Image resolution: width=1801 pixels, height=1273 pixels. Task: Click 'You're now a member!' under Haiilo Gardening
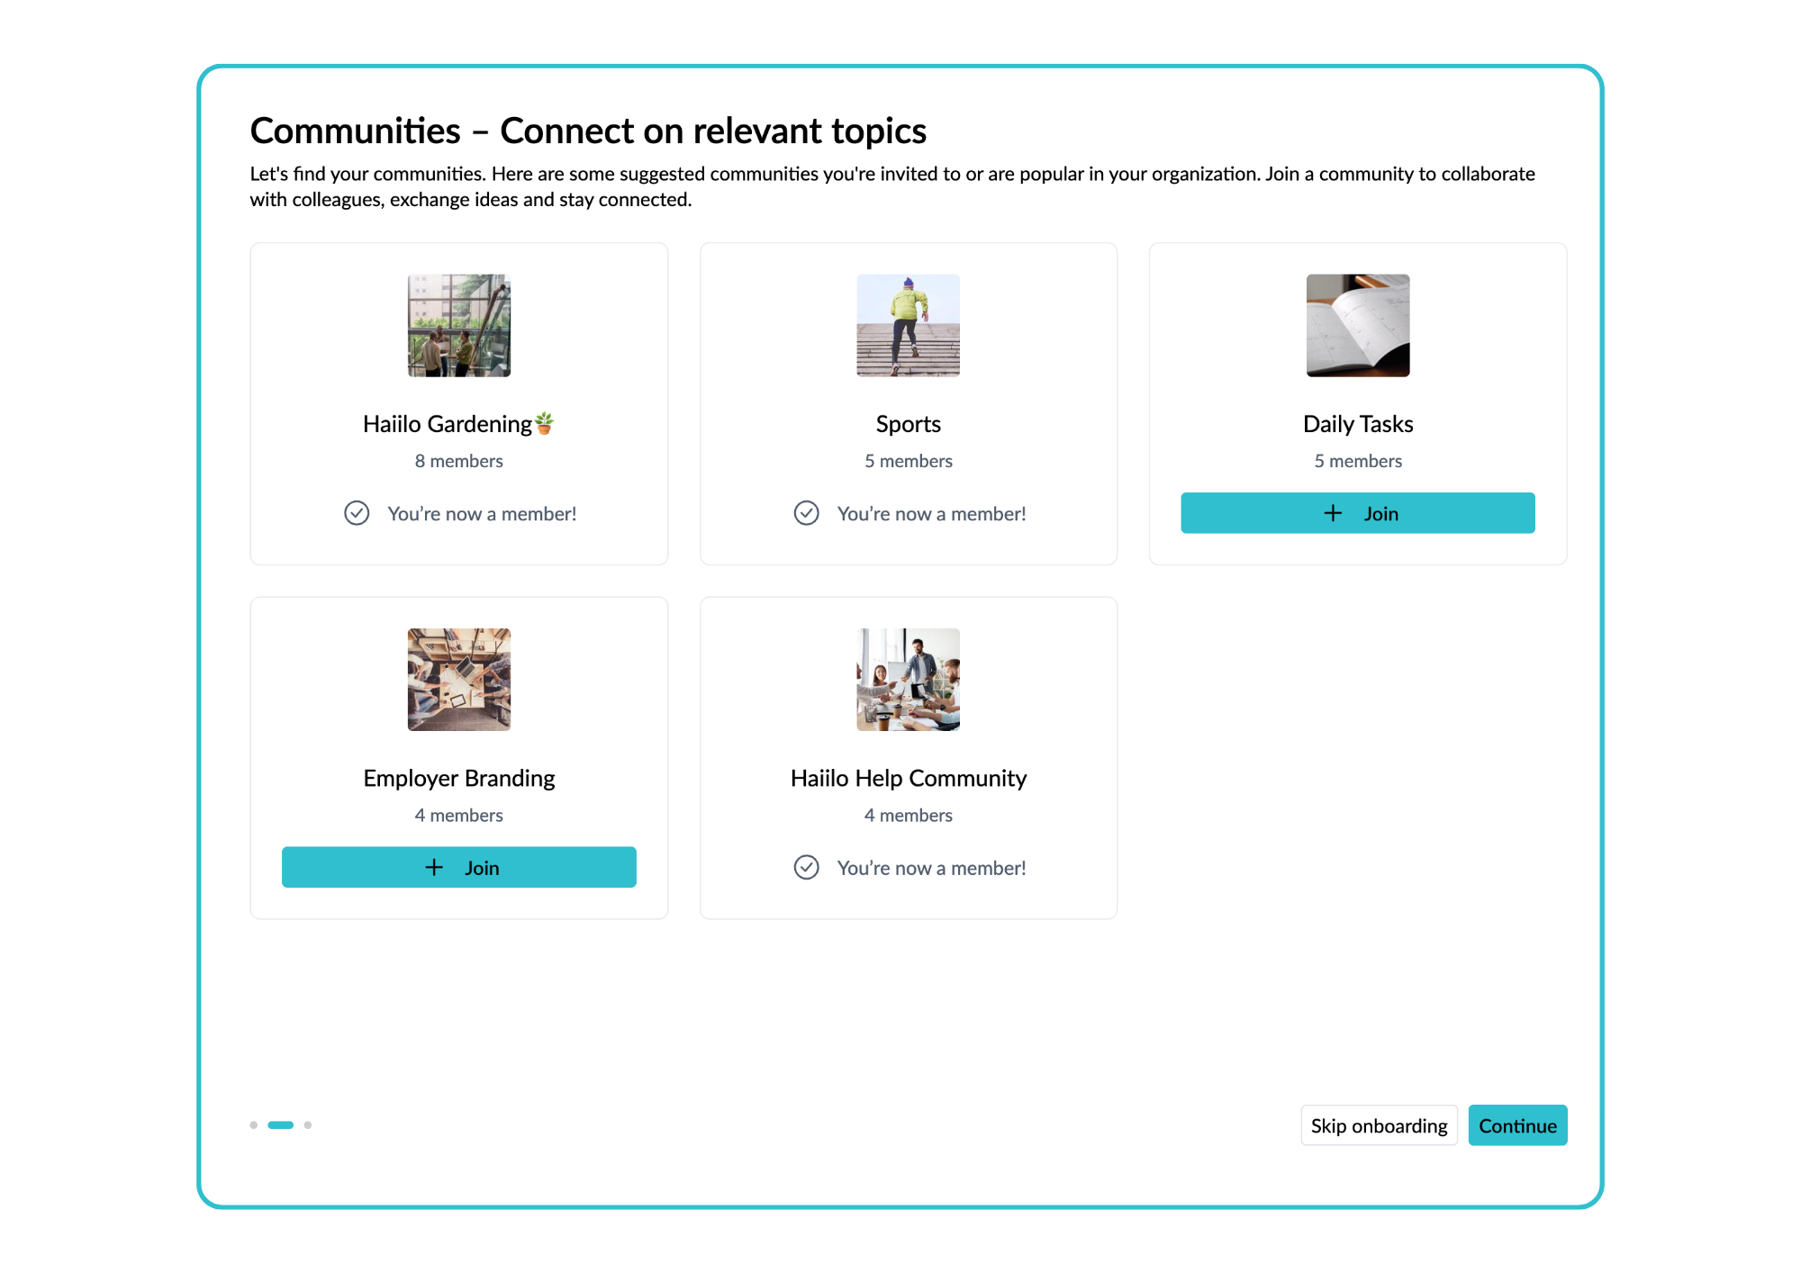(x=482, y=514)
